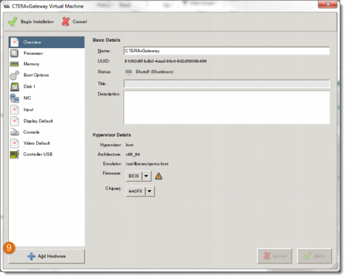Click the bottom-right Cancel button
This screenshot has height=278, width=347.
click(275, 256)
